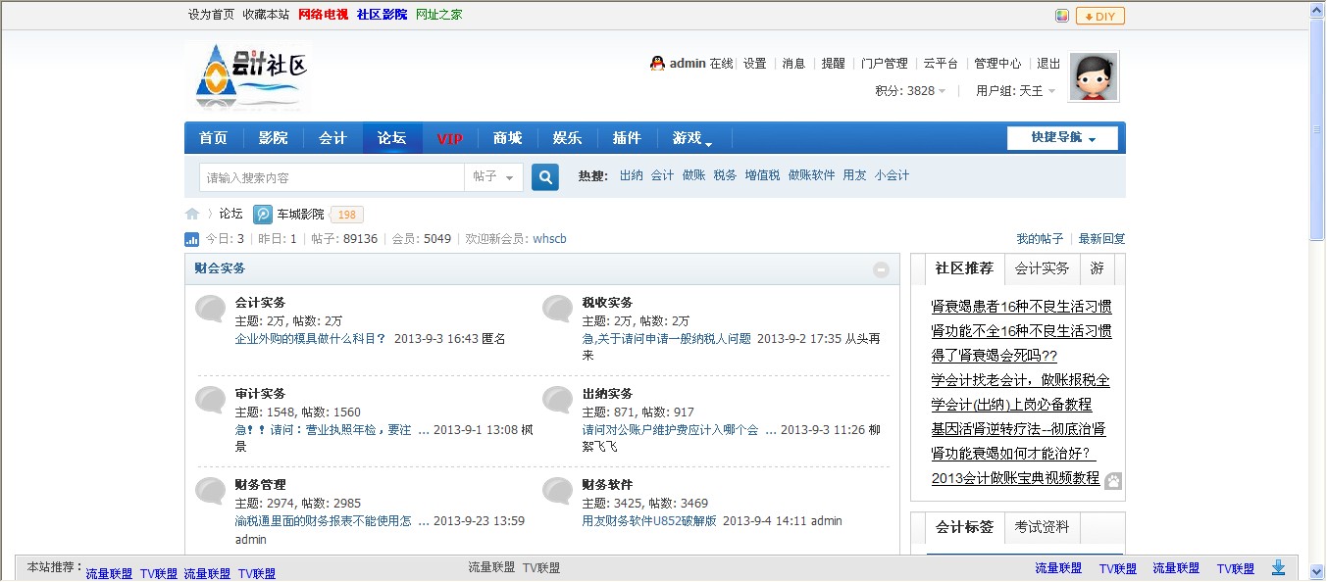Screen dimensions: 1327x582
Task: Click the search content input field
Action: [332, 177]
